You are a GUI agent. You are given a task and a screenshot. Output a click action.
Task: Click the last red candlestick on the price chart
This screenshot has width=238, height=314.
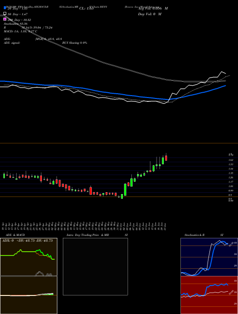[166, 158]
